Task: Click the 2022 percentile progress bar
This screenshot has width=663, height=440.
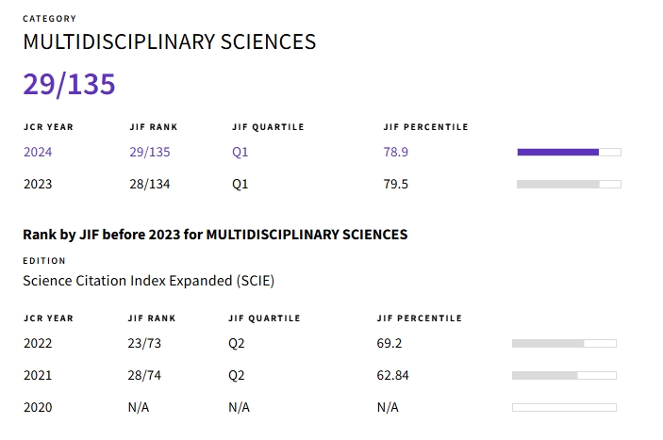Action: click(x=564, y=344)
